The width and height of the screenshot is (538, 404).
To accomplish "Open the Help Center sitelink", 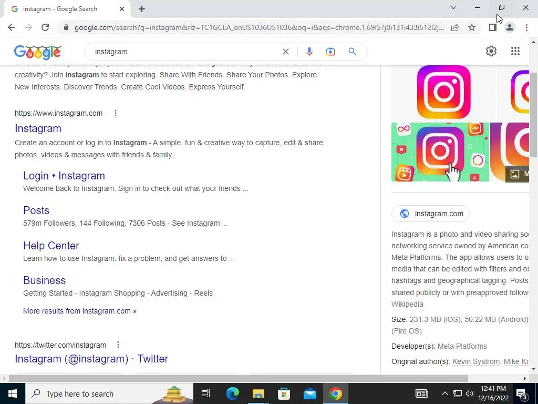I will [x=51, y=246].
